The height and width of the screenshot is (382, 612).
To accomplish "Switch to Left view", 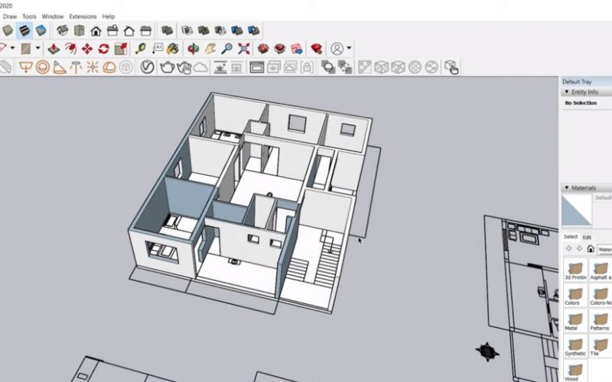I will [x=145, y=31].
